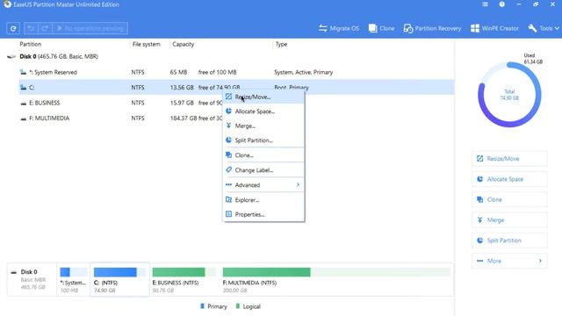Click the Allocate Space pie icon in the context menu
The height and width of the screenshot is (316, 562).
(x=228, y=111)
